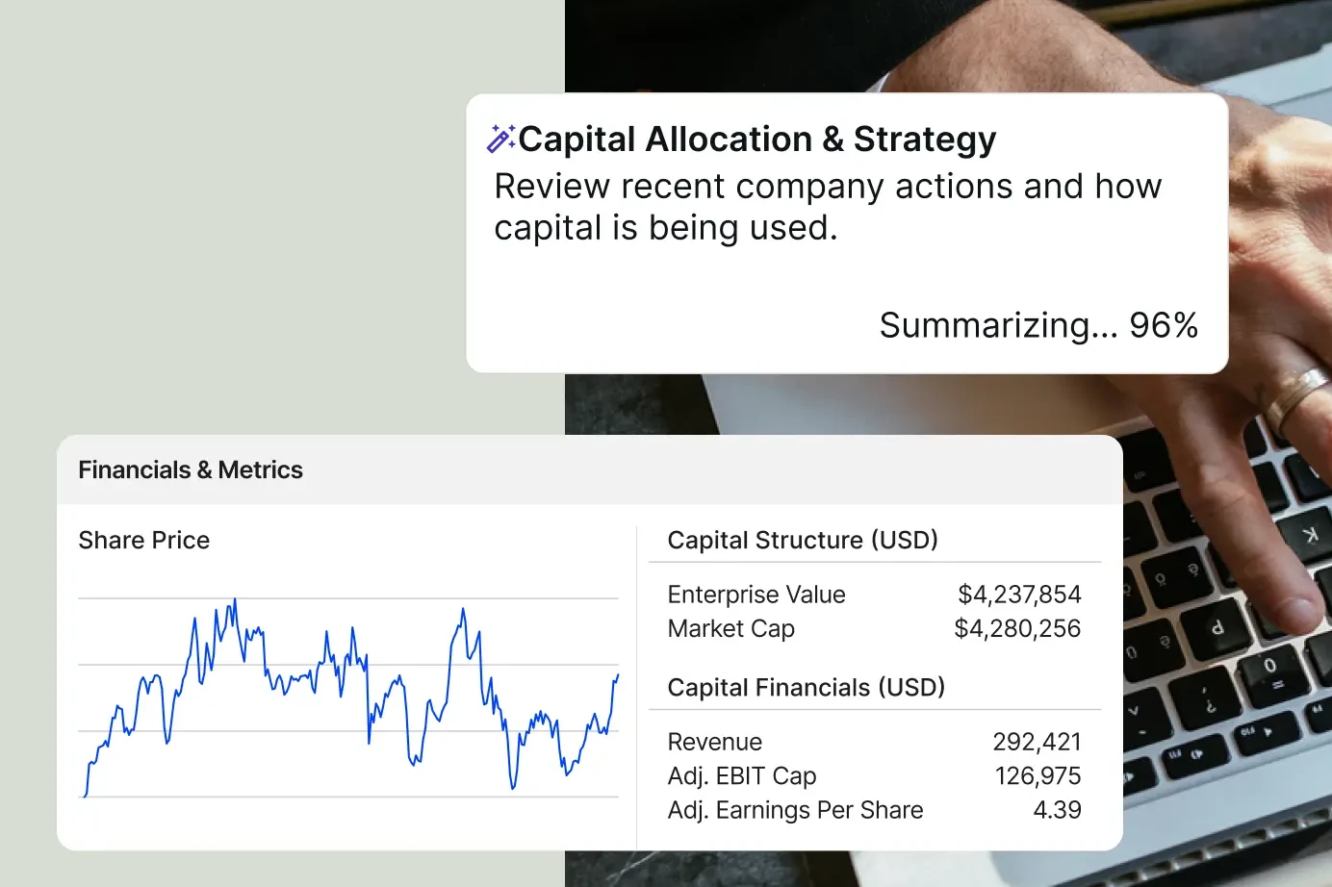Select the Enterprise Value row label
Image resolution: width=1332 pixels, height=887 pixels.
(x=756, y=595)
